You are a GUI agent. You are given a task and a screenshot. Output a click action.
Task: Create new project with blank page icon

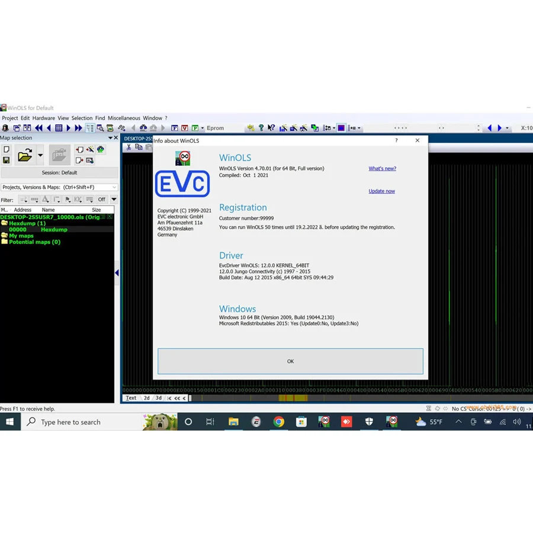(7, 150)
